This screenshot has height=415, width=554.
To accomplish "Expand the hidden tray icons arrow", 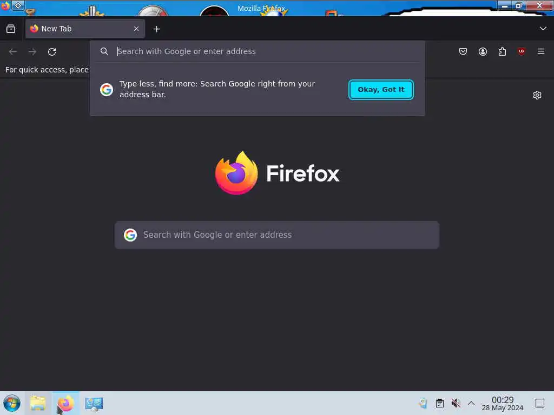I will pyautogui.click(x=471, y=403).
